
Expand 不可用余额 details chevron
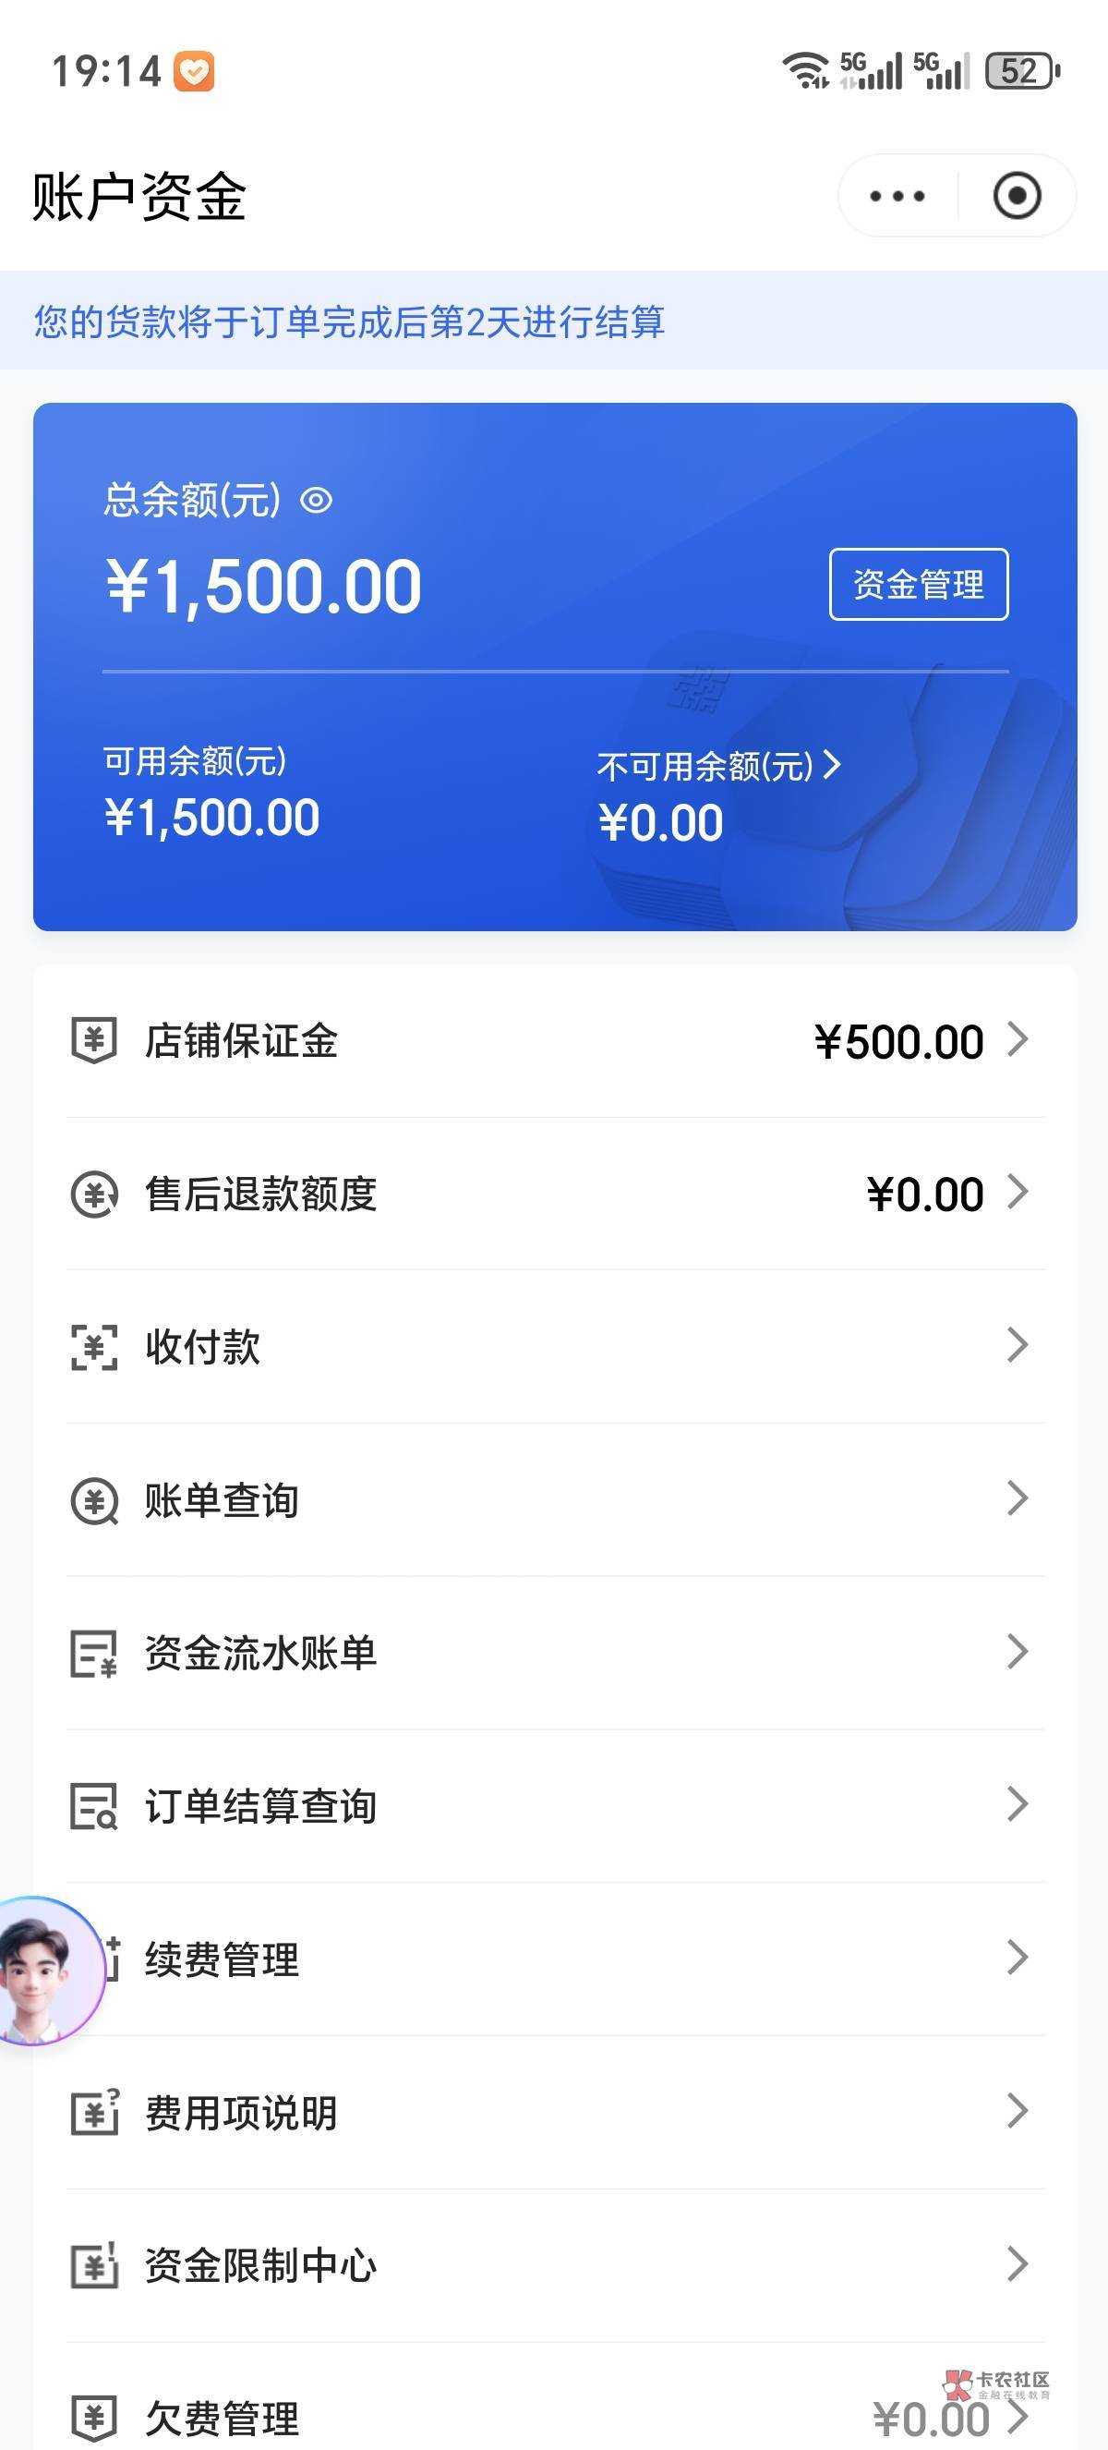(833, 765)
